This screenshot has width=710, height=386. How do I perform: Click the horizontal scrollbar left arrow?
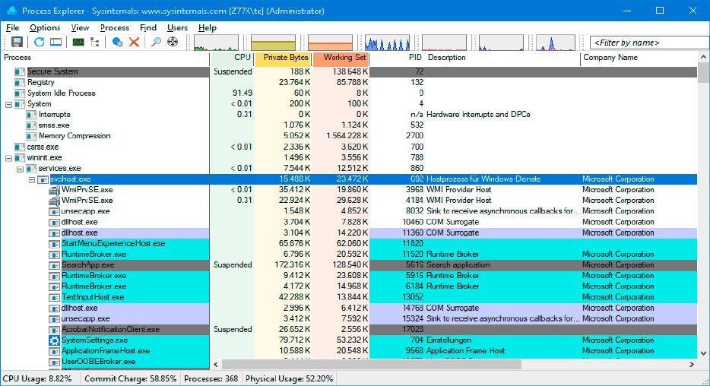tap(216, 364)
